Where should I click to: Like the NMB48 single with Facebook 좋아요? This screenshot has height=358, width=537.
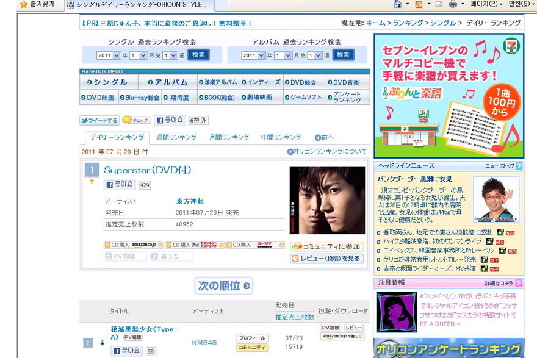126,351
